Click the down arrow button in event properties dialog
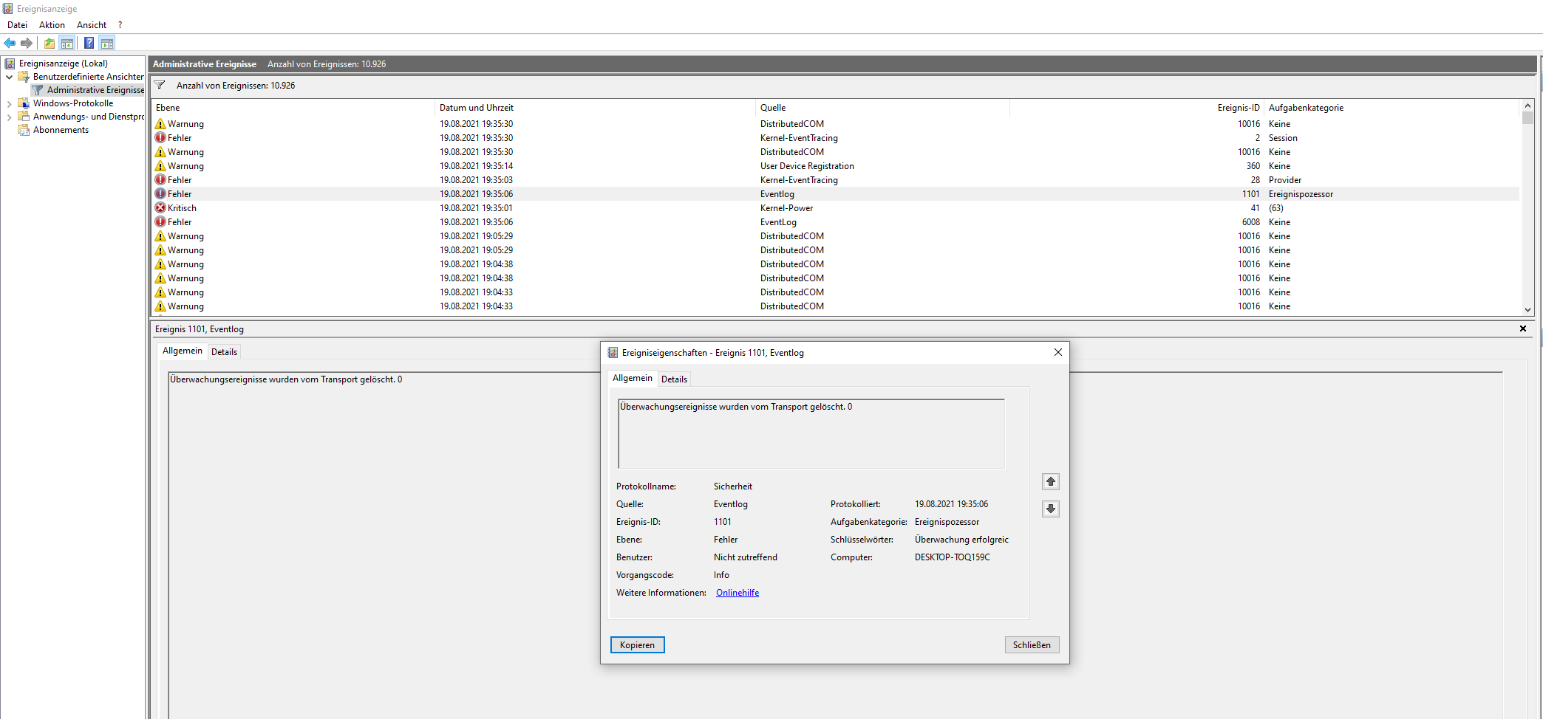The width and height of the screenshot is (1543, 719). click(1051, 509)
